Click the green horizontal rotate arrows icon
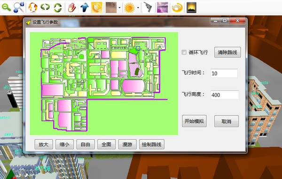 point(45,7)
